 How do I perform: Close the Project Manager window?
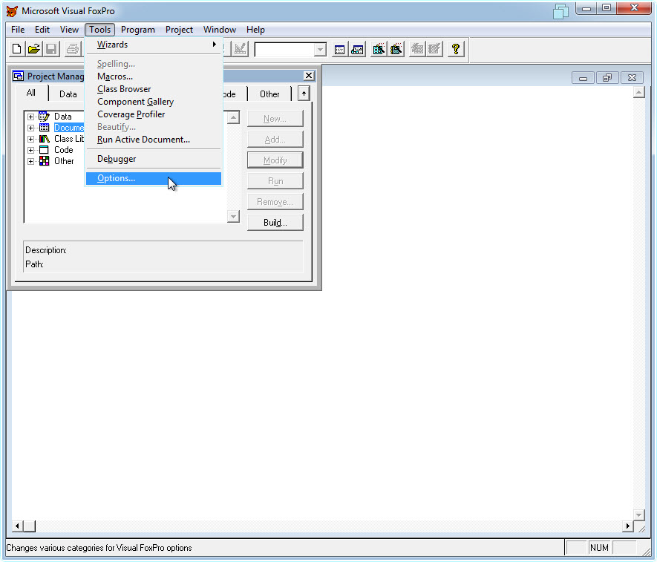point(309,76)
